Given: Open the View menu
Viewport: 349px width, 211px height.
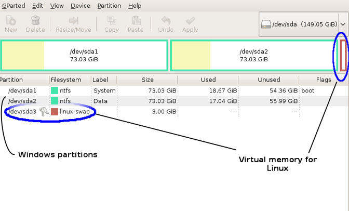Looking at the screenshot, I should (57, 6).
